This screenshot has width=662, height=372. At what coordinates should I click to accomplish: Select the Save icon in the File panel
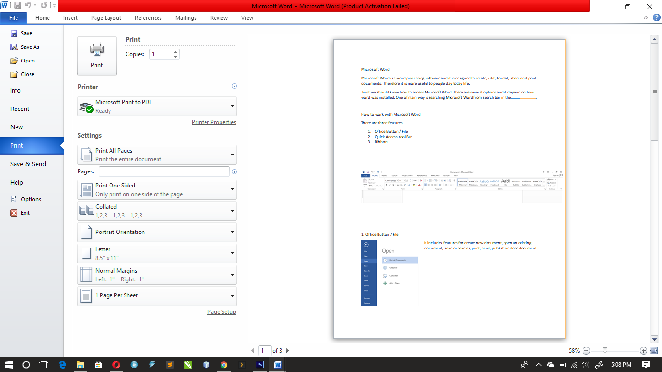click(x=23, y=33)
